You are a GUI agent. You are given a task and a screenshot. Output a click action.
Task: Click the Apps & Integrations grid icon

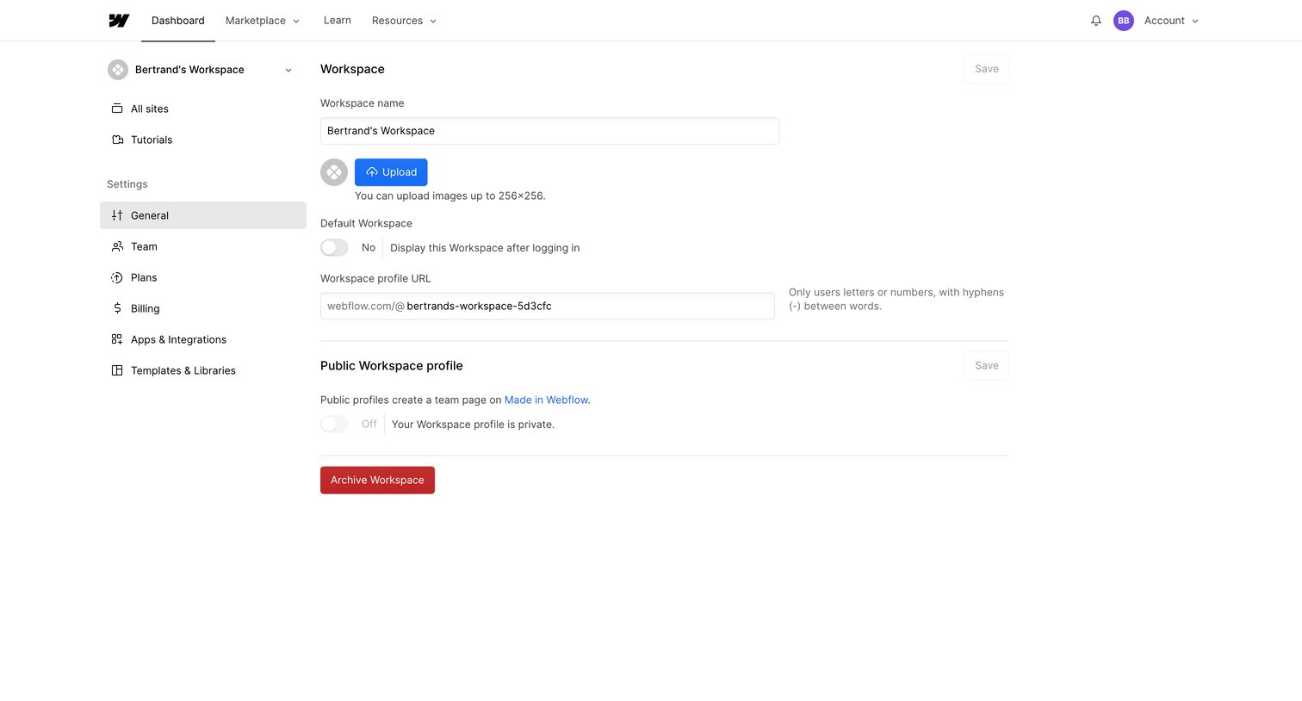pos(117,339)
